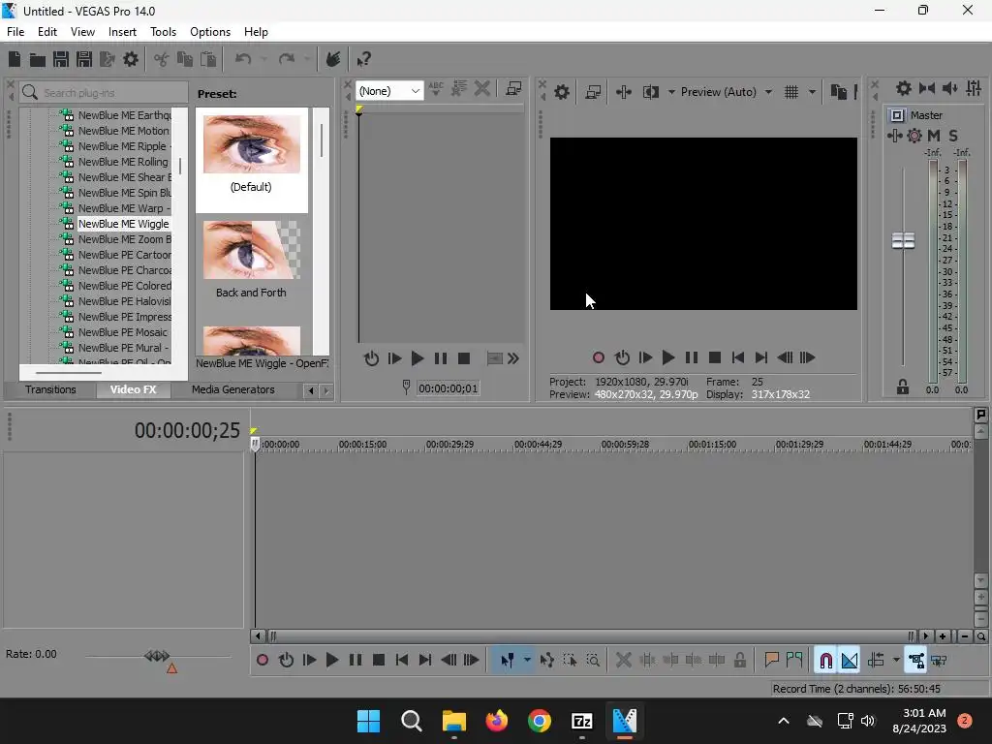Remove item with trimmer X icon
The width and height of the screenshot is (992, 744).
[x=482, y=88]
